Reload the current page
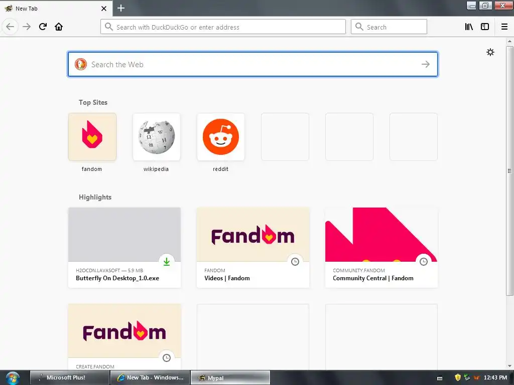The height and width of the screenshot is (385, 514). (x=43, y=27)
